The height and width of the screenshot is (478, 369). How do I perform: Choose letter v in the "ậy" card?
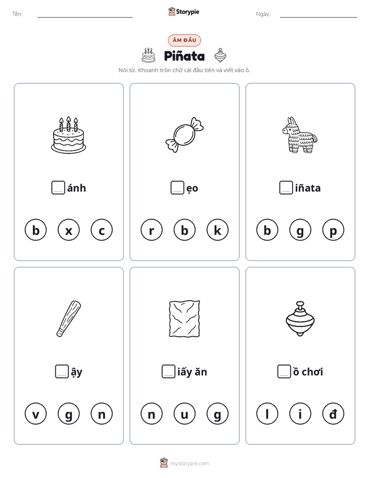tap(36, 414)
